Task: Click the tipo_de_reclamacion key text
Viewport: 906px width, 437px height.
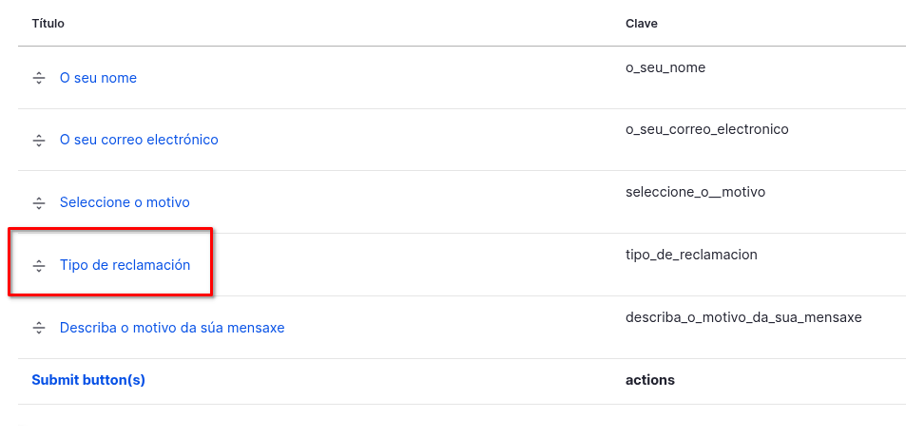Action: [691, 255]
